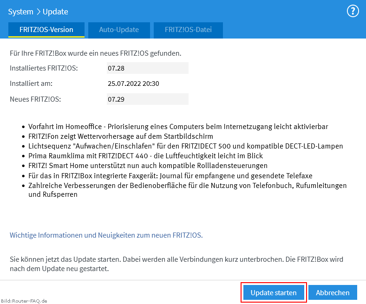The width and height of the screenshot is (366, 304).
Task: Click label Neues FRITZ!OS:
Action: (35, 99)
